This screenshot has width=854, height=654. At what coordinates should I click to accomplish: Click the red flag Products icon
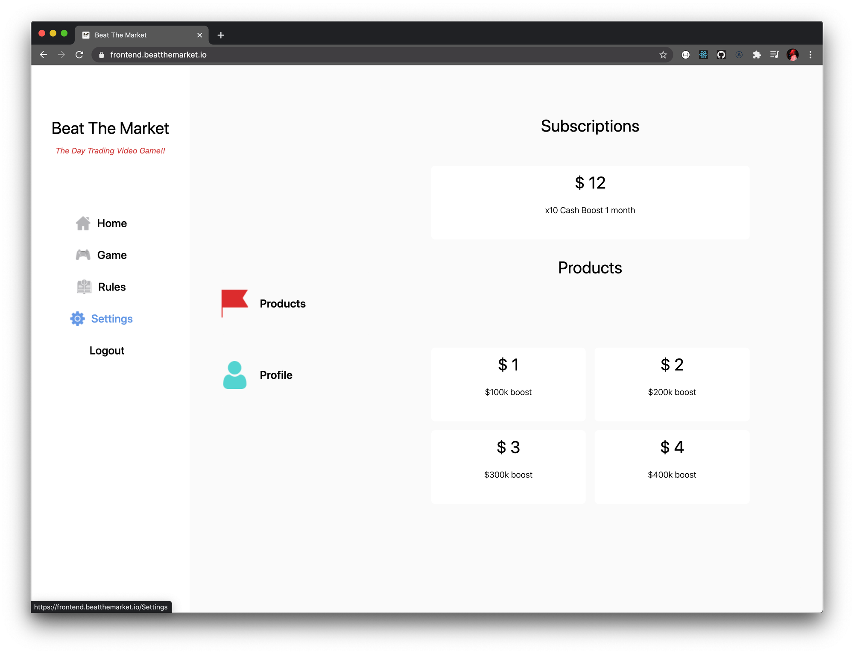[234, 303]
